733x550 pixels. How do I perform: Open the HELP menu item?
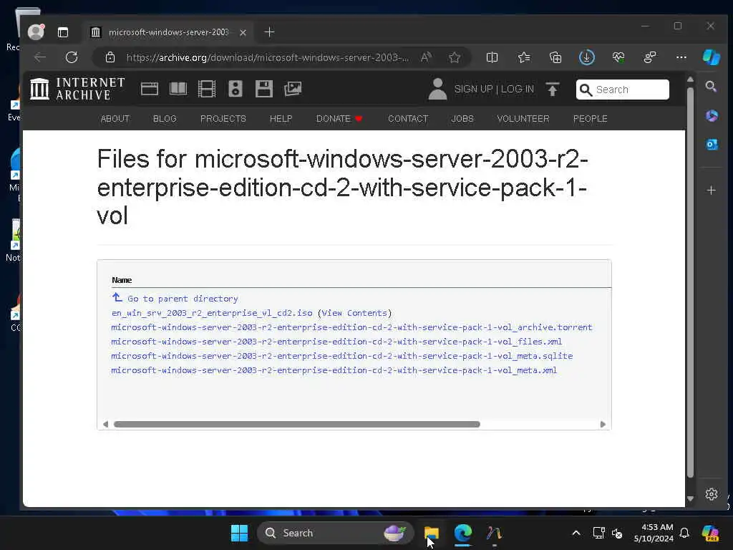281,119
